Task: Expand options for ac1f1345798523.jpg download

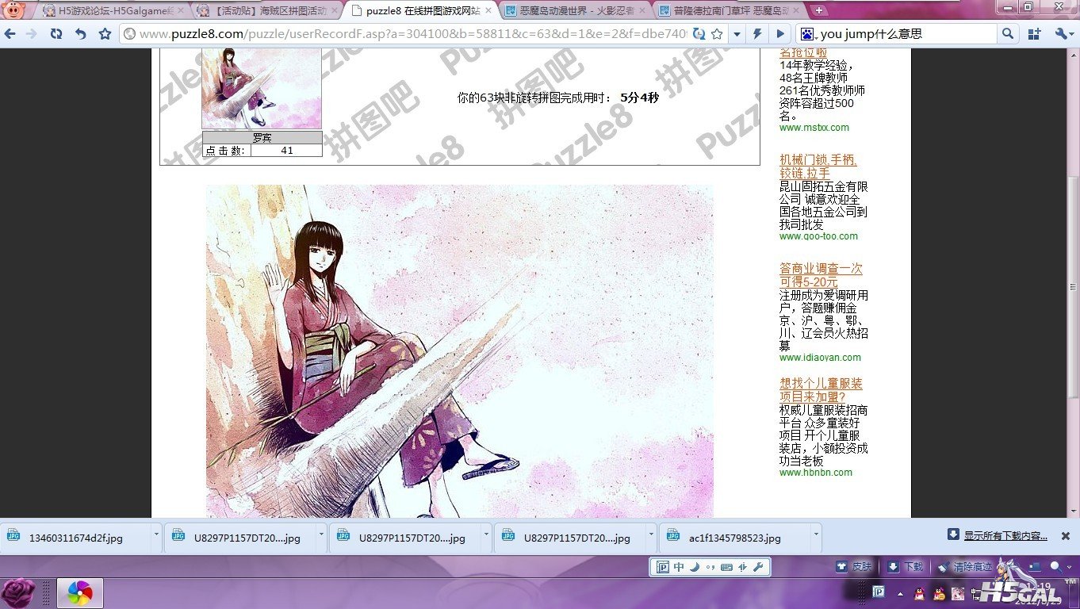Action: (x=815, y=534)
